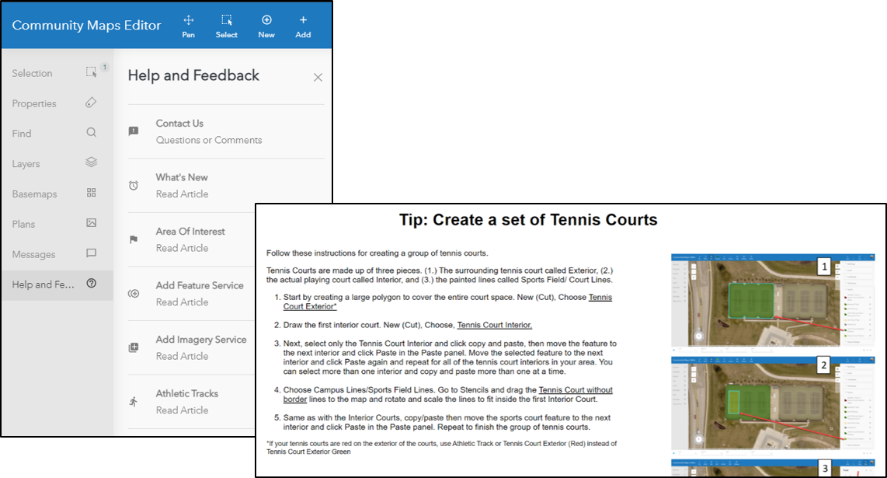Click the Community Maps Editor title
887x478 pixels.
[x=86, y=26]
